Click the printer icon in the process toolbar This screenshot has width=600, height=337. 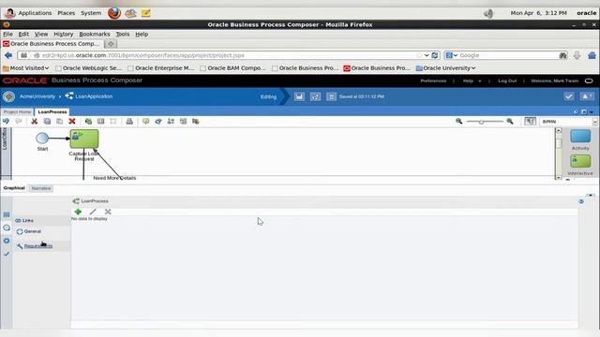129,121
